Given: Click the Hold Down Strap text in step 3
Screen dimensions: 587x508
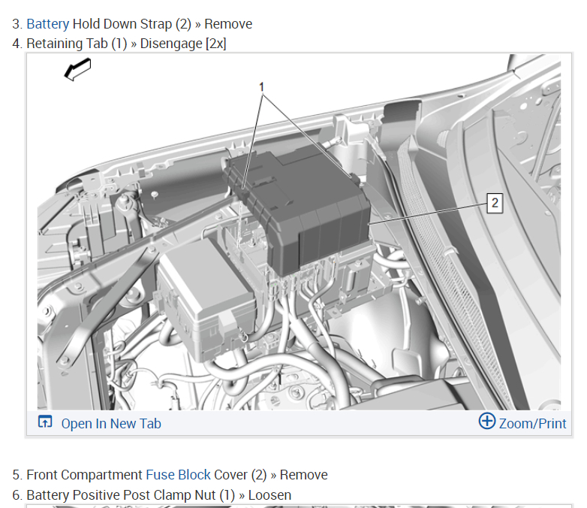Looking at the screenshot, I should [122, 24].
